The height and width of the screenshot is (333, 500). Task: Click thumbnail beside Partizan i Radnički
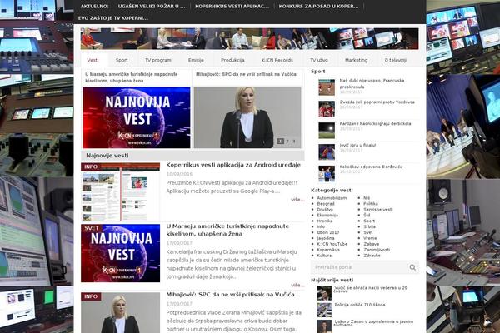(x=327, y=131)
